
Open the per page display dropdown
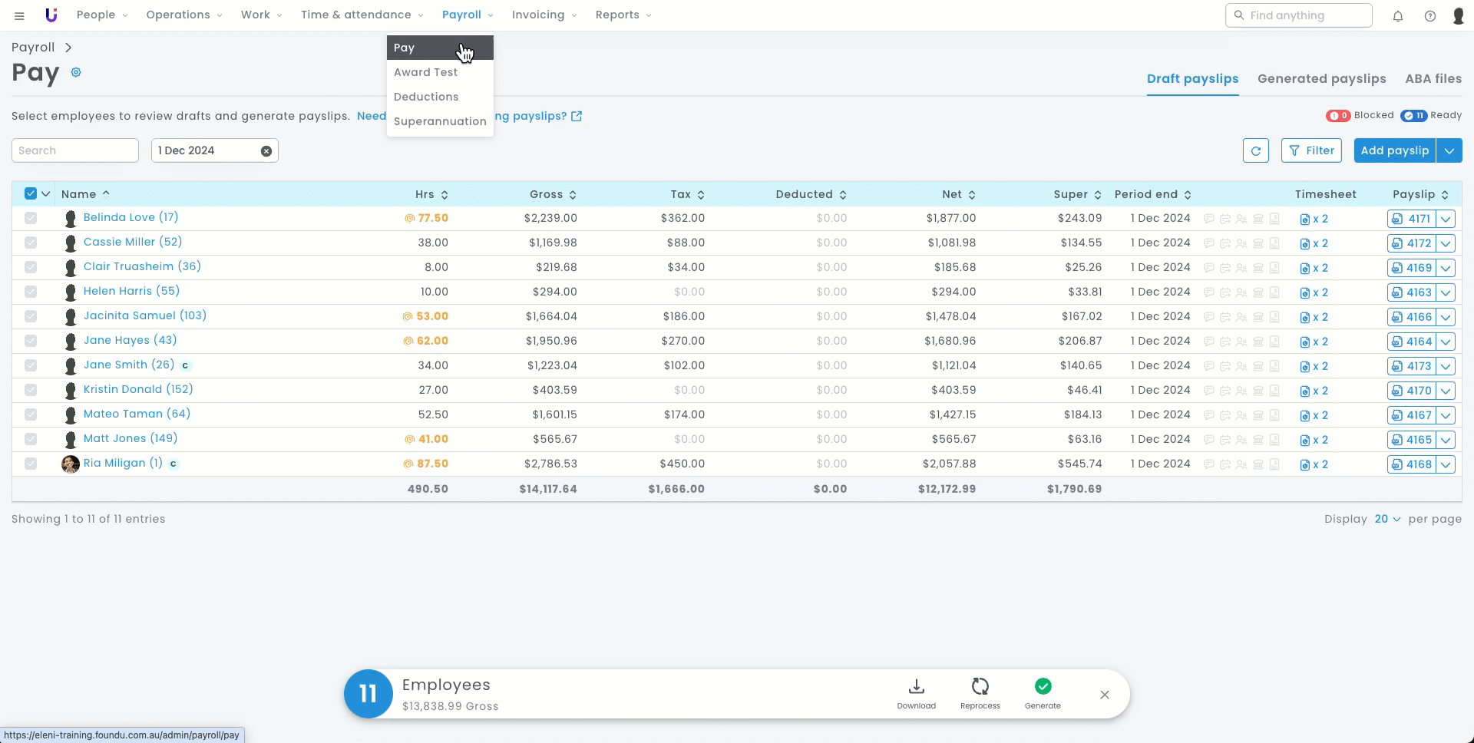tap(1386, 519)
